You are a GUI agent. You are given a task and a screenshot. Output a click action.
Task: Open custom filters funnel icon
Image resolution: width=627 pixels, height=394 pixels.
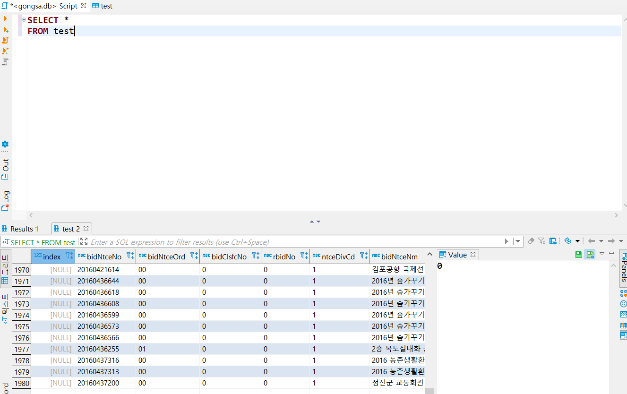tap(542, 241)
